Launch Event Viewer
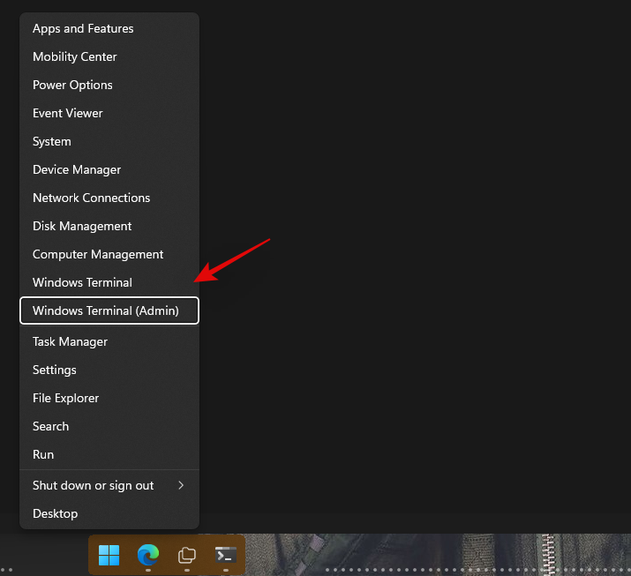 click(68, 113)
